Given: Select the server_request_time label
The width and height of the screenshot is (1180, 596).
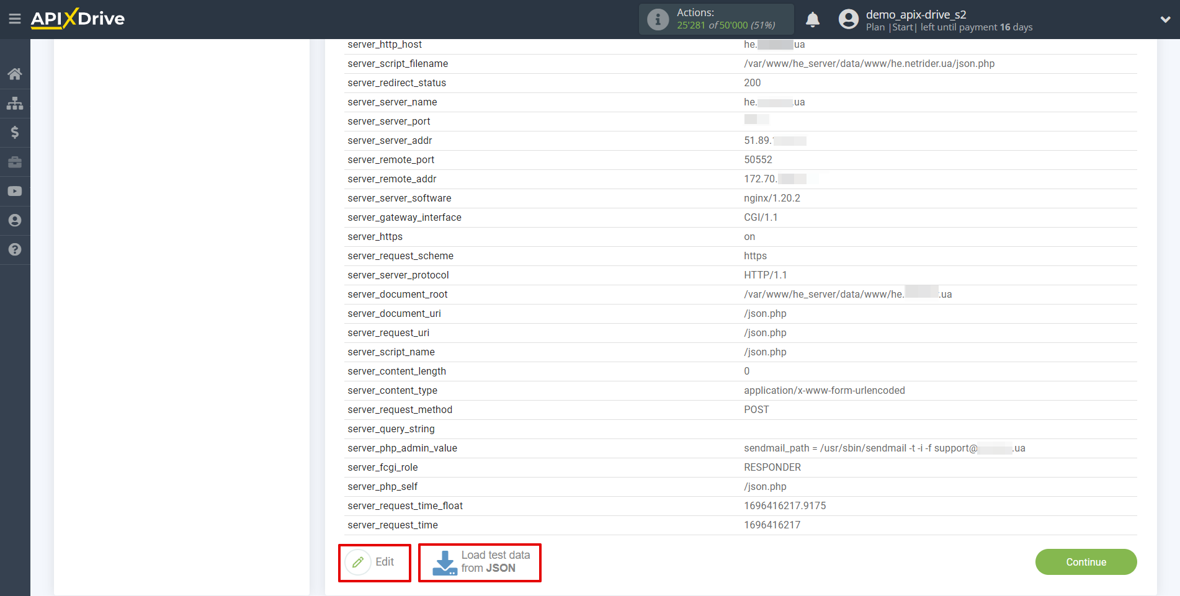Looking at the screenshot, I should (393, 525).
